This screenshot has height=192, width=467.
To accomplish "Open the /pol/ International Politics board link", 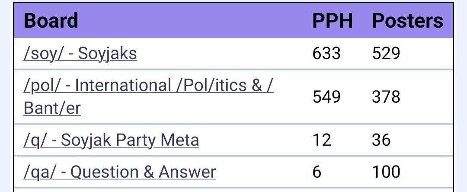I will click(148, 86).
